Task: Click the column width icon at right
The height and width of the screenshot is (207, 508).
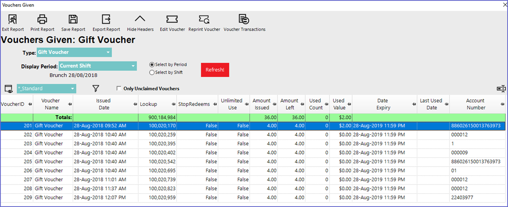Action: (x=501, y=89)
